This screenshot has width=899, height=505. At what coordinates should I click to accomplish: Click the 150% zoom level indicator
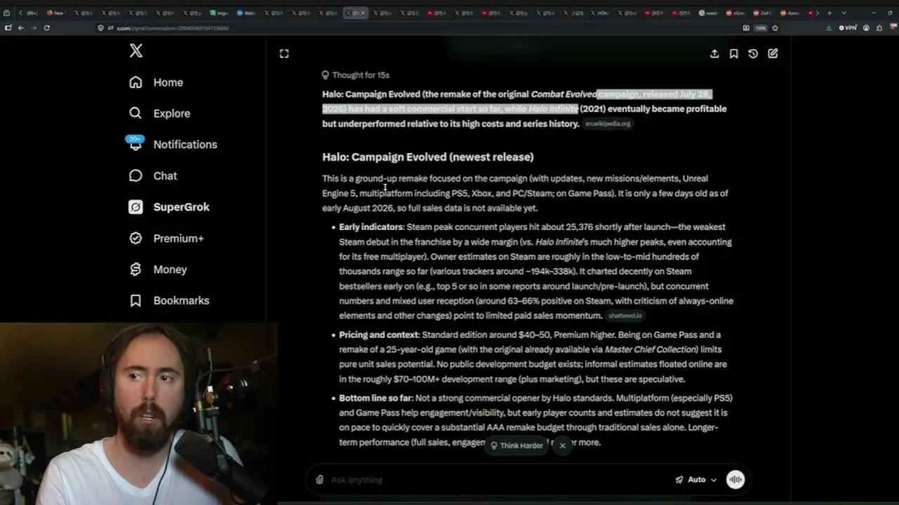coord(761,28)
